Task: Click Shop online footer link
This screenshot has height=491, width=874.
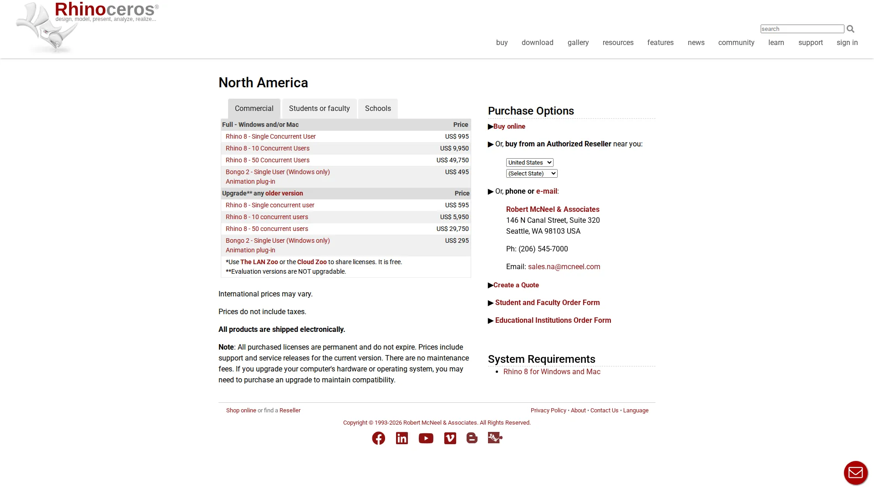Action: click(241, 410)
